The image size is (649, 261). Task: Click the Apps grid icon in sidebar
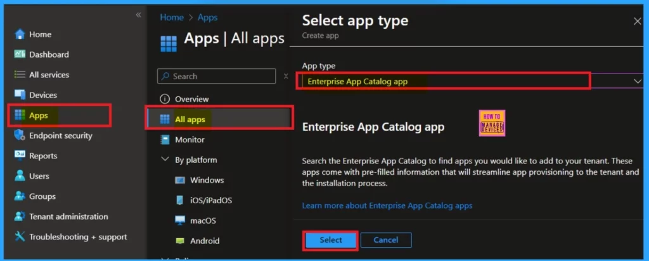pos(20,115)
